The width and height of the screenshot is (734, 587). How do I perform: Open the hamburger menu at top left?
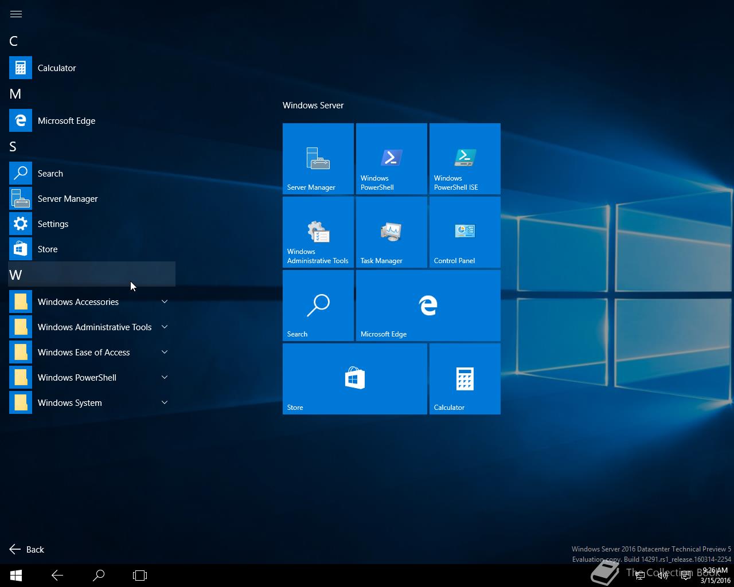pyautogui.click(x=16, y=14)
